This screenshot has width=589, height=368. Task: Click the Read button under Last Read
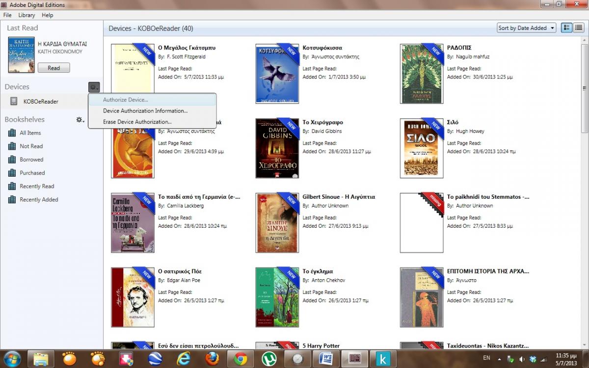[x=54, y=68]
